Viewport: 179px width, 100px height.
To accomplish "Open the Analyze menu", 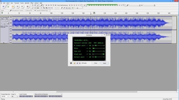I will tap(37, 3).
